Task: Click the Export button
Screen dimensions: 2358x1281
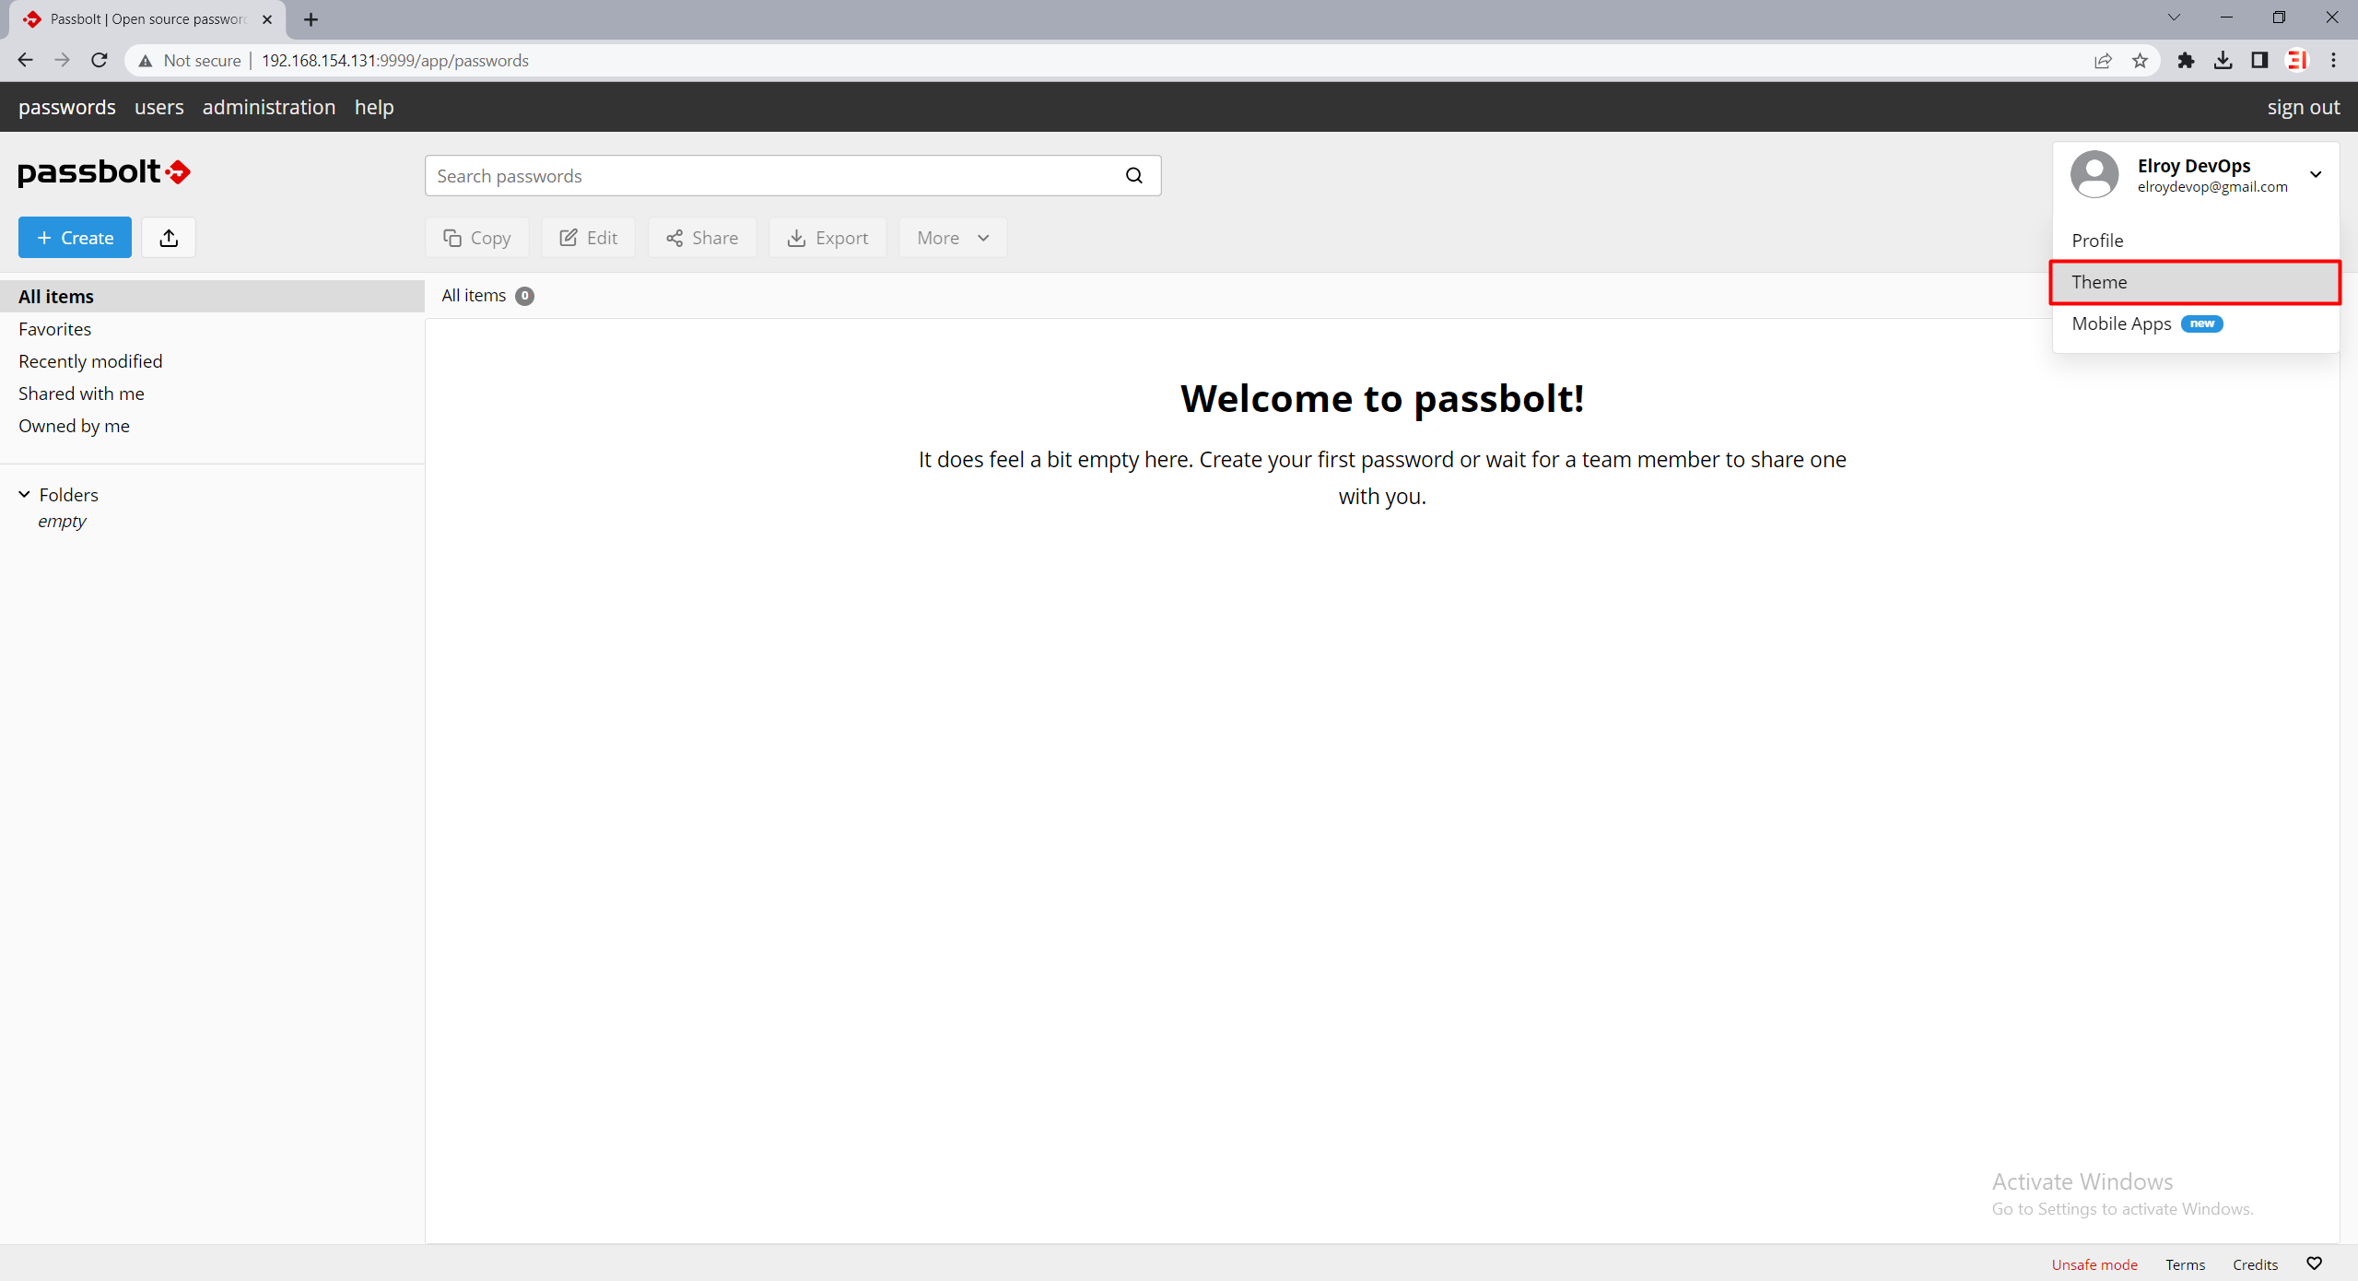Action: tap(827, 238)
